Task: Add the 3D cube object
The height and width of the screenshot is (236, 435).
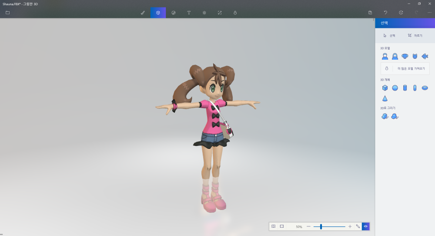Action: (385, 88)
